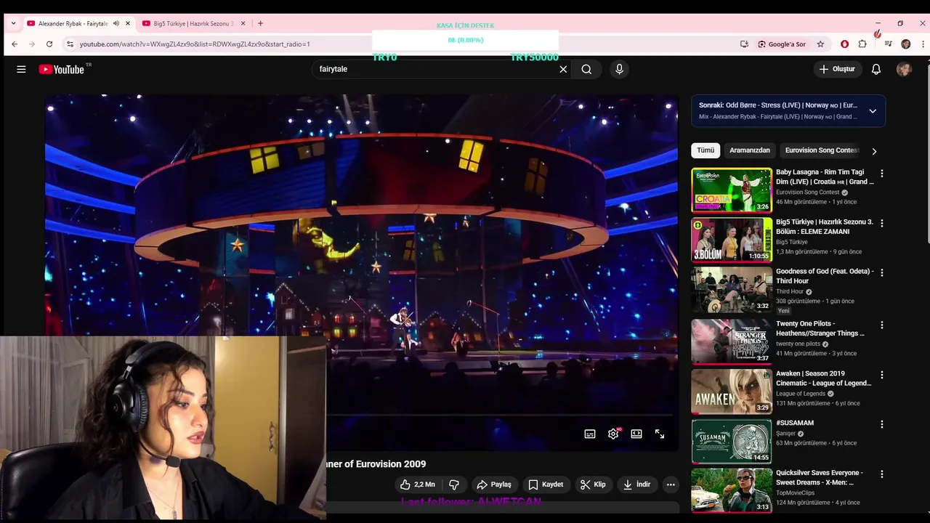
Task: Click the magnifier search button
Action: click(x=586, y=69)
